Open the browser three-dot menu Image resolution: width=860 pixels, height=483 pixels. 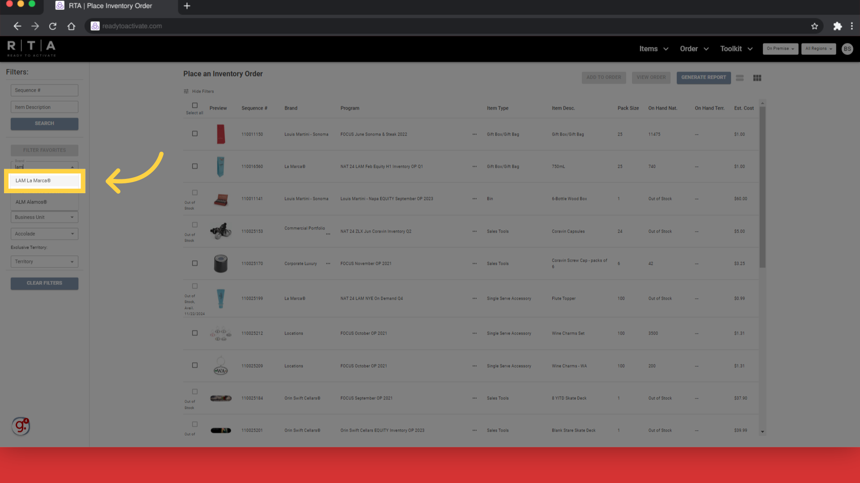click(852, 26)
